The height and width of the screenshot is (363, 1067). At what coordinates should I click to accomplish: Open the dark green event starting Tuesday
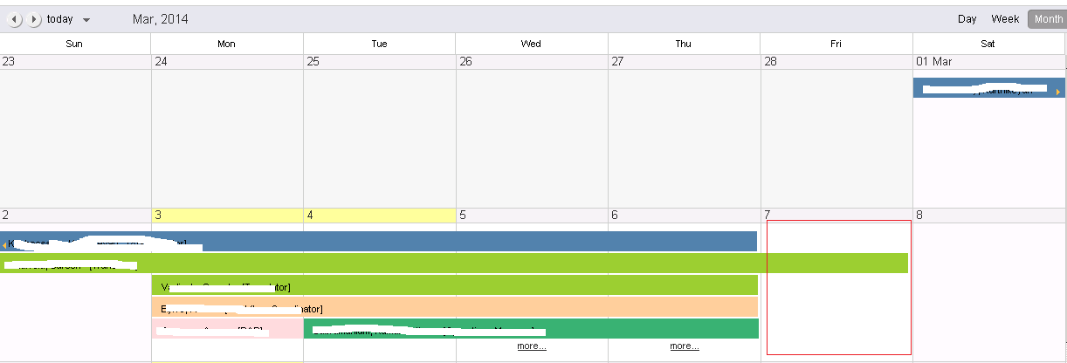531,329
